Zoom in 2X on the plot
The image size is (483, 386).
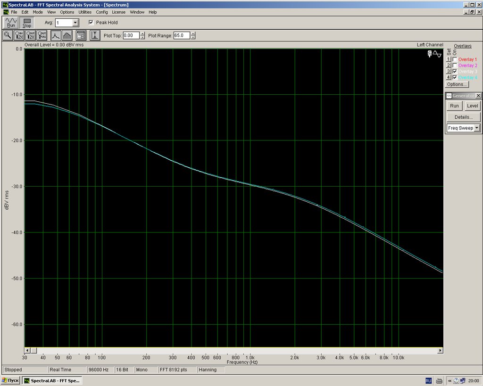(x=19, y=35)
